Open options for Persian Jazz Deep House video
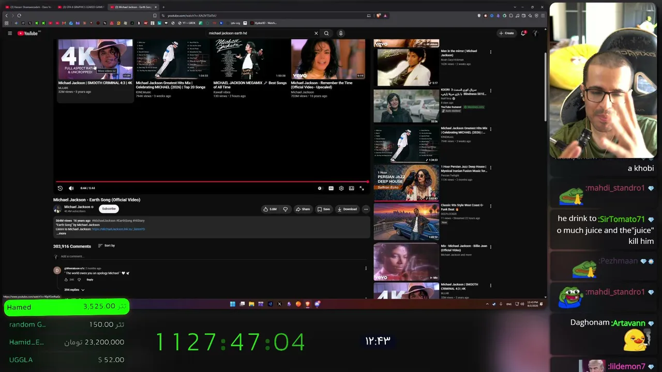662x372 pixels. click(490, 168)
